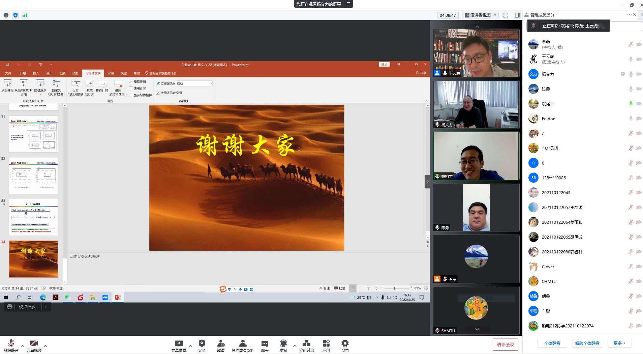Open the Breakout Rooms icon

click(306, 344)
